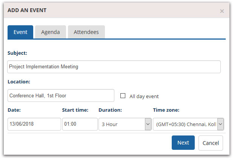Viewport: 234px width, 160px height.
Task: Close the Add an Event dialog
Action: [222, 11]
